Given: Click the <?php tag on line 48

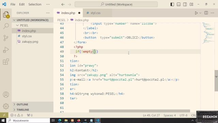Looking at the screenshot, I should [78, 47].
